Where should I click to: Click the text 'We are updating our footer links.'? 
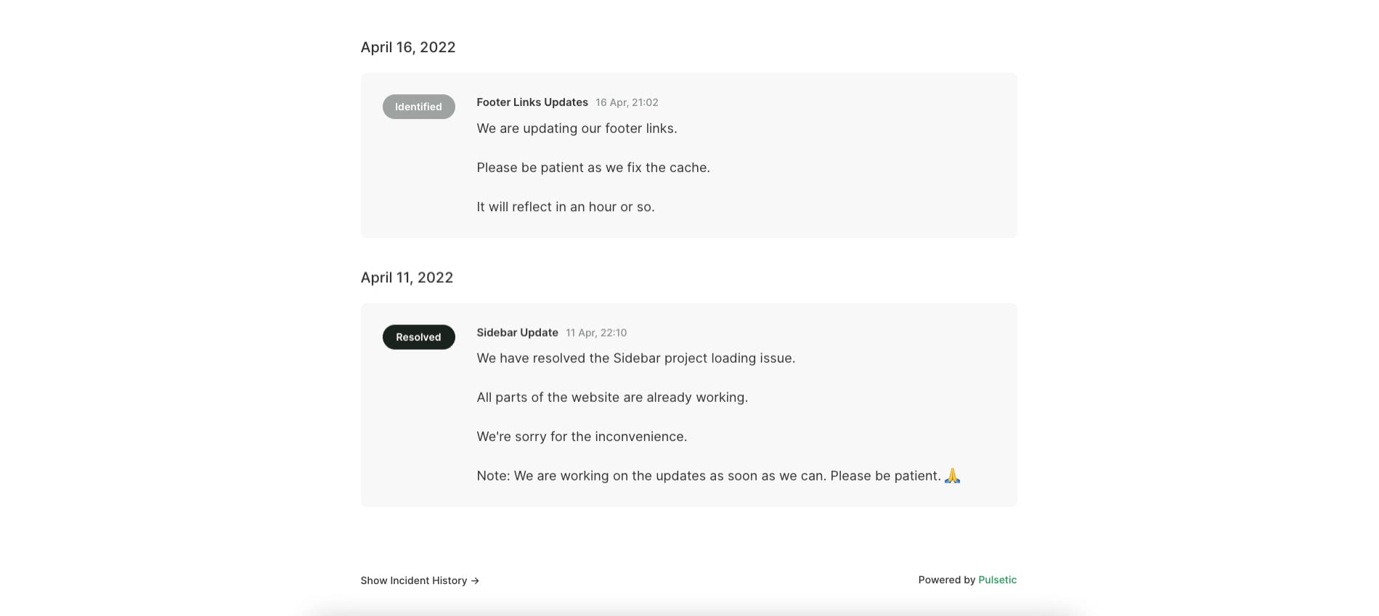point(577,128)
